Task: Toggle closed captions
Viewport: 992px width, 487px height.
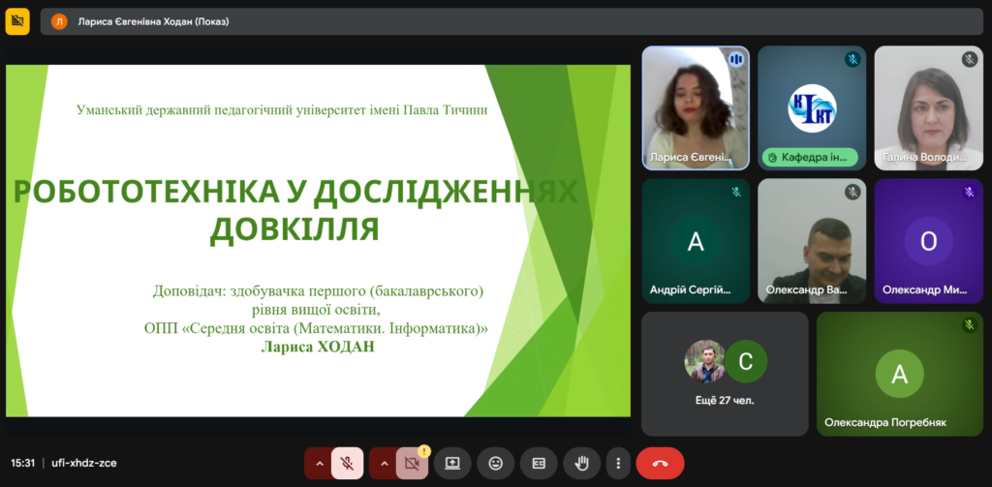Action: pos(539,464)
